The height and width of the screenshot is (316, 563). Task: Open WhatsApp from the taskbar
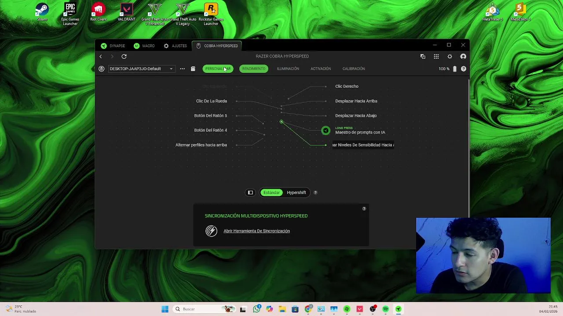(256, 309)
